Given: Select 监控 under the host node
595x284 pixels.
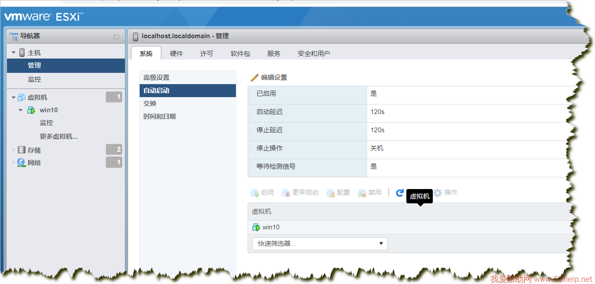Looking at the screenshot, I should (x=35, y=79).
